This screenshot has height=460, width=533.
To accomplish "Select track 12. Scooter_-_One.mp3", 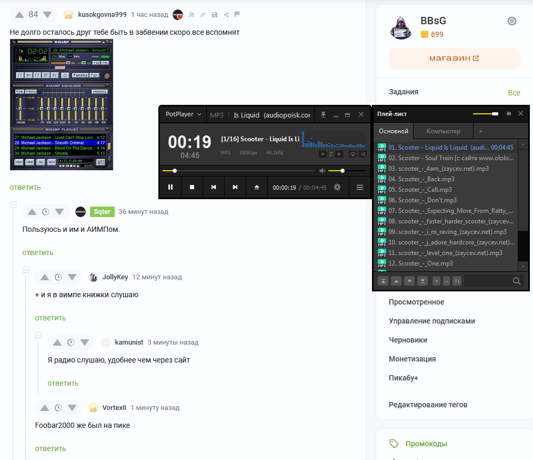I will (x=446, y=263).
